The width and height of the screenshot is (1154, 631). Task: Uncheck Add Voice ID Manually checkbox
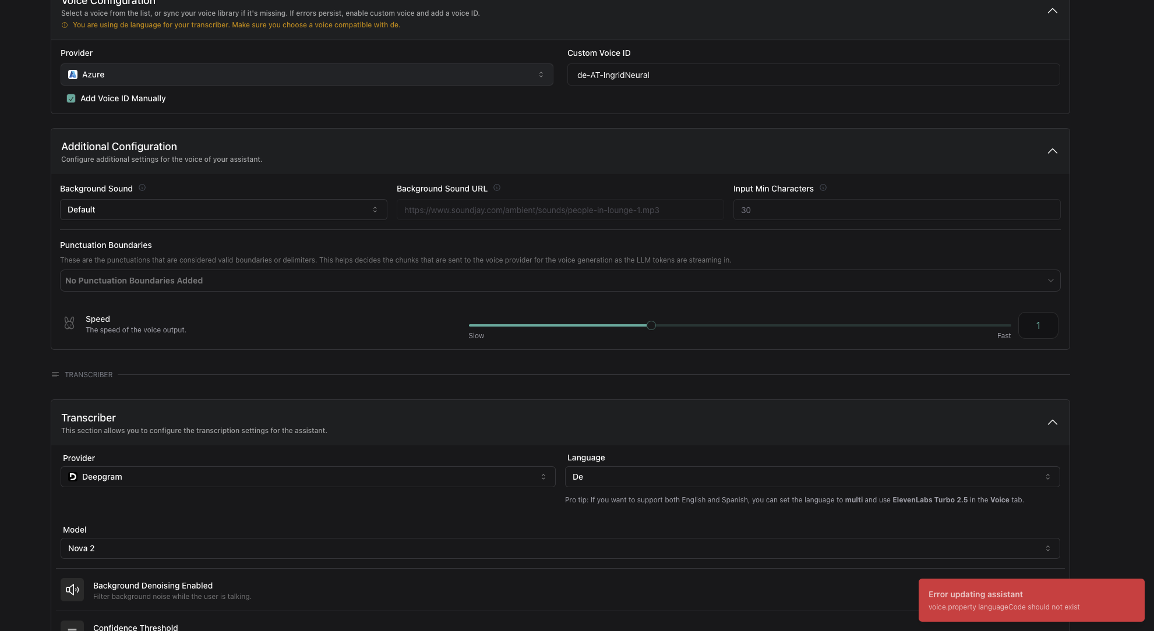[x=71, y=98]
